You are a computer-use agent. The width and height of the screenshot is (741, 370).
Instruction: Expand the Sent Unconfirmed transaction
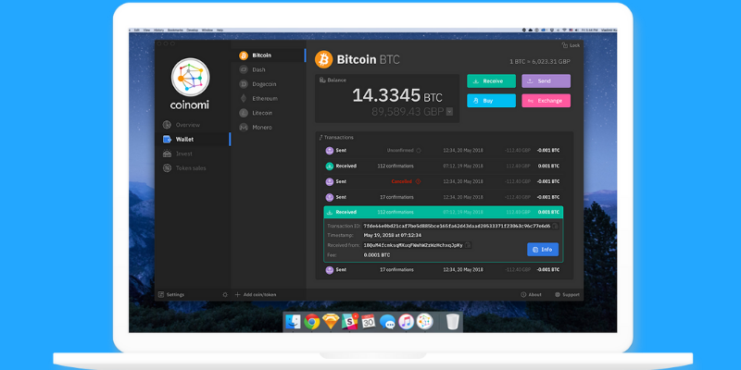444,151
